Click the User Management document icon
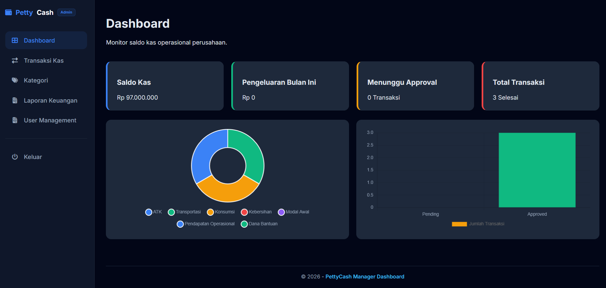 coord(15,120)
